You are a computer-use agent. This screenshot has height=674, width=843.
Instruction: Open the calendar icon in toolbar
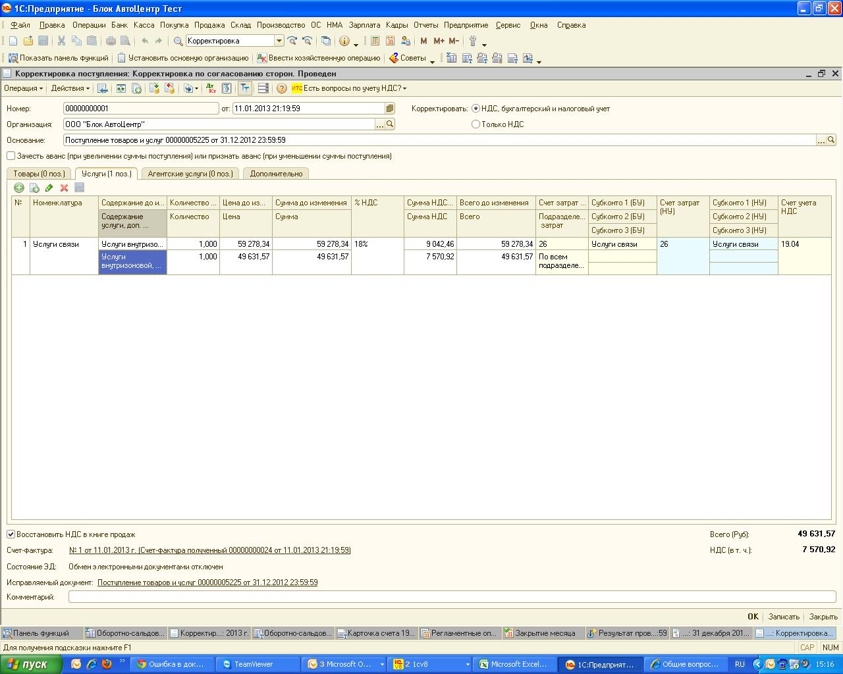(390, 41)
